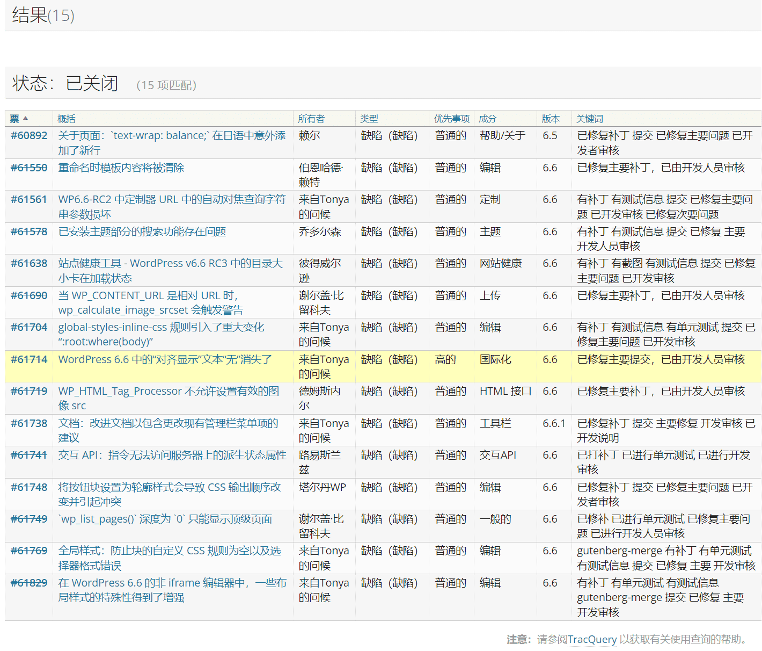Open ticket #61741
The height and width of the screenshot is (651, 762).
point(29,455)
